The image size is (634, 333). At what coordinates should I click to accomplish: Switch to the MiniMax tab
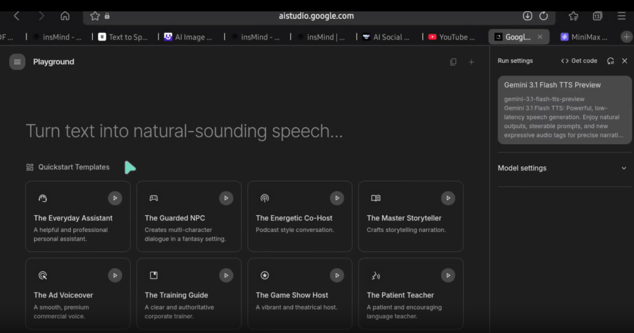click(x=584, y=37)
